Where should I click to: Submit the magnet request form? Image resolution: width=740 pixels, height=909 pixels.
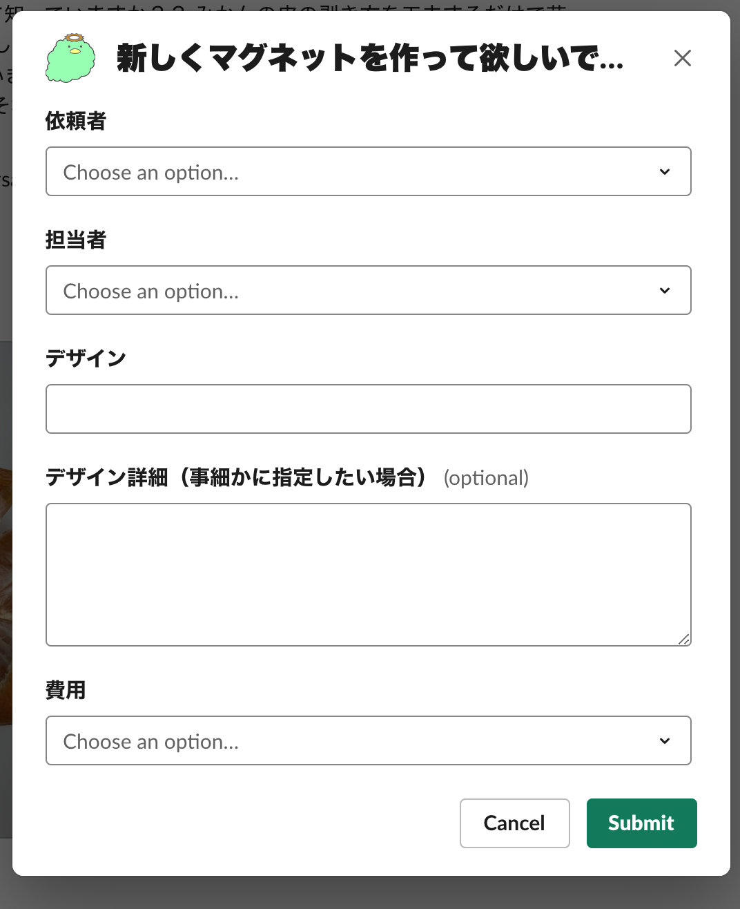click(641, 823)
